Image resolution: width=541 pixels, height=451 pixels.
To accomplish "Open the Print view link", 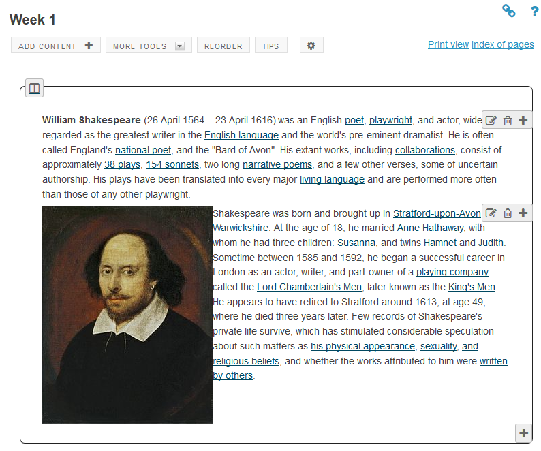I will [x=448, y=44].
